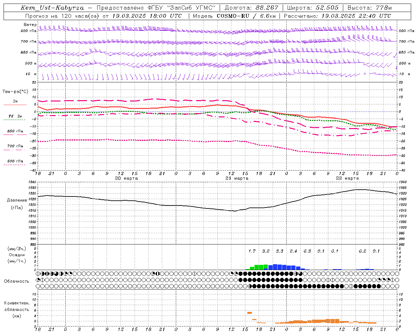Screen dimensions: 416x332
Task: Select the Прогноз на 120 часа(ов) text
Action: point(63,16)
